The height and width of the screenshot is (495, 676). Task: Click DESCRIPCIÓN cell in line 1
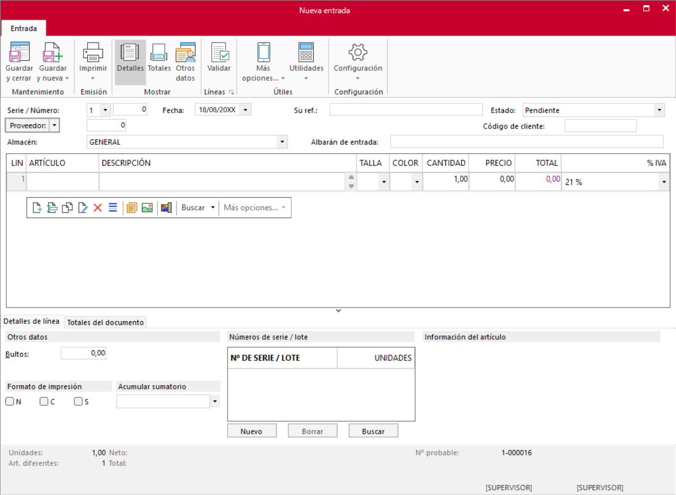223,182
